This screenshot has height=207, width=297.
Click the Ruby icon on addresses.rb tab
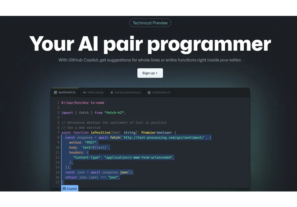click(149, 92)
